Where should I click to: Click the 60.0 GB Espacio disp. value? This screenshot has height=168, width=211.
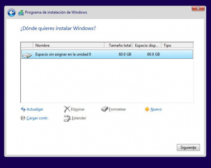pos(153,54)
